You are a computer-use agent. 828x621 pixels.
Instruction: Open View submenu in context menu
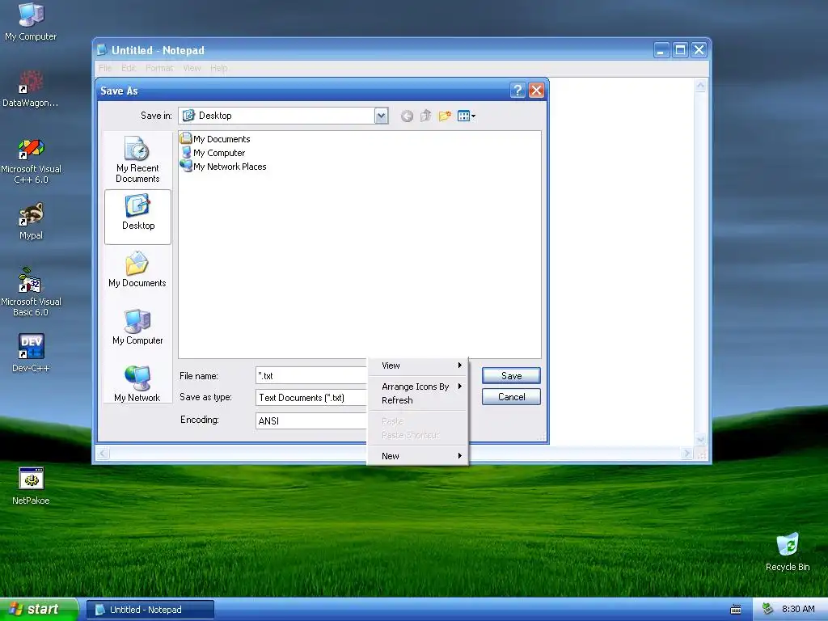[418, 365]
